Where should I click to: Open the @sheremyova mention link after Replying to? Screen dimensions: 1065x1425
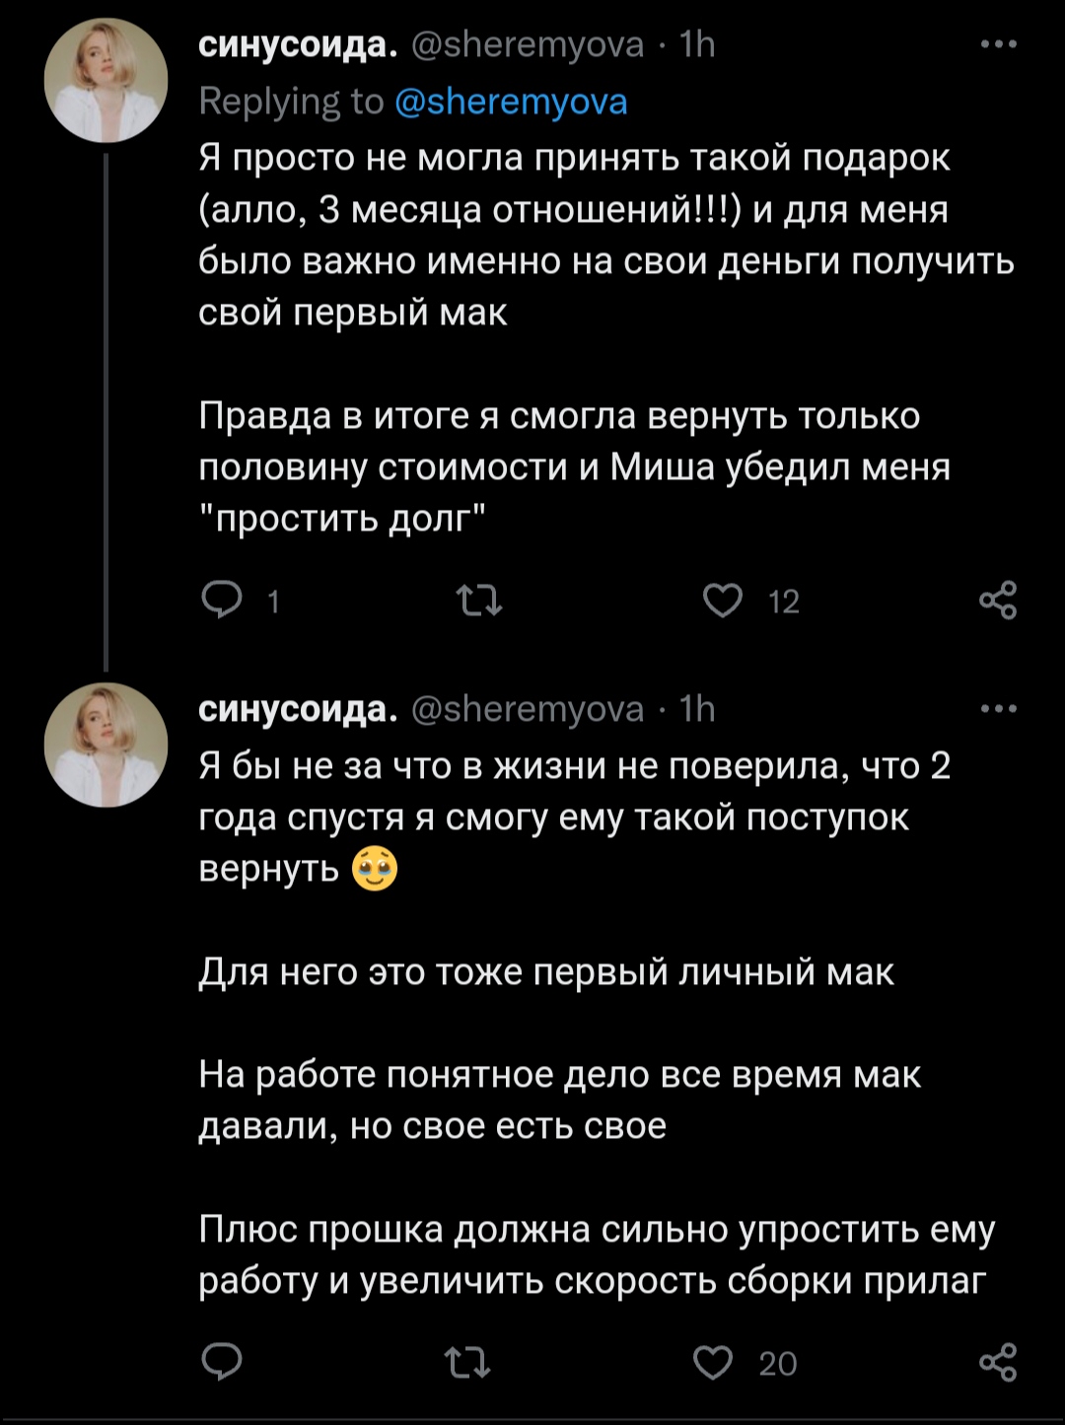point(511,102)
